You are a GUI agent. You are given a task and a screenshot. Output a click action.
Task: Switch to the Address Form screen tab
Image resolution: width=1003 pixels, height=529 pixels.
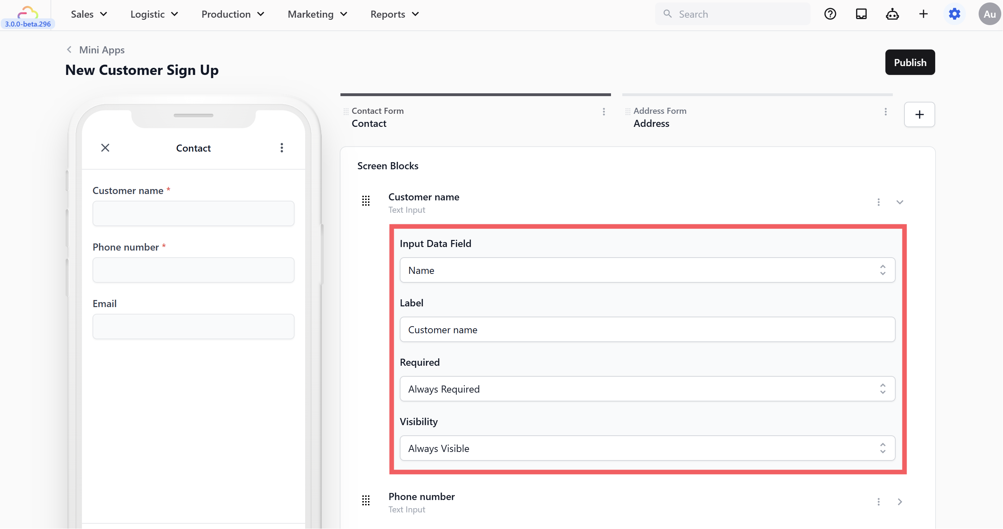tap(660, 117)
